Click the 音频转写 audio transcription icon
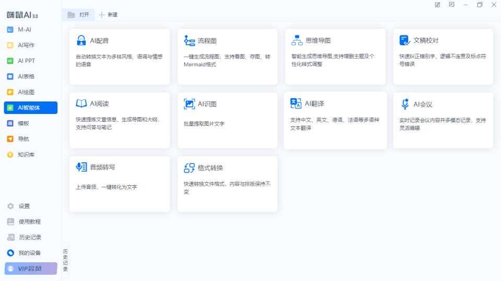 click(x=81, y=167)
